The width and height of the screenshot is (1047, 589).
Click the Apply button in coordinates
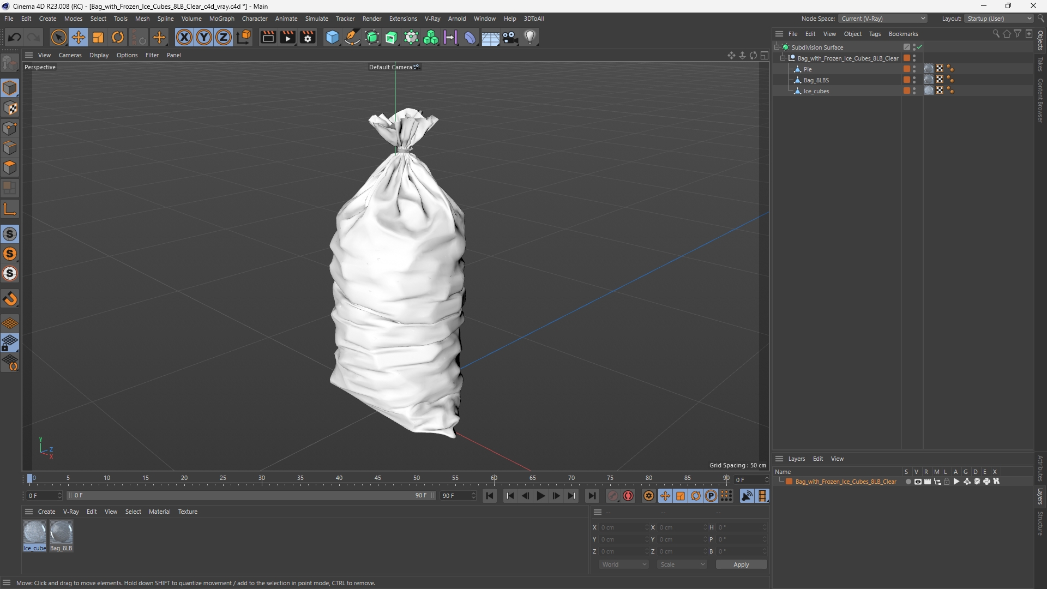click(741, 564)
